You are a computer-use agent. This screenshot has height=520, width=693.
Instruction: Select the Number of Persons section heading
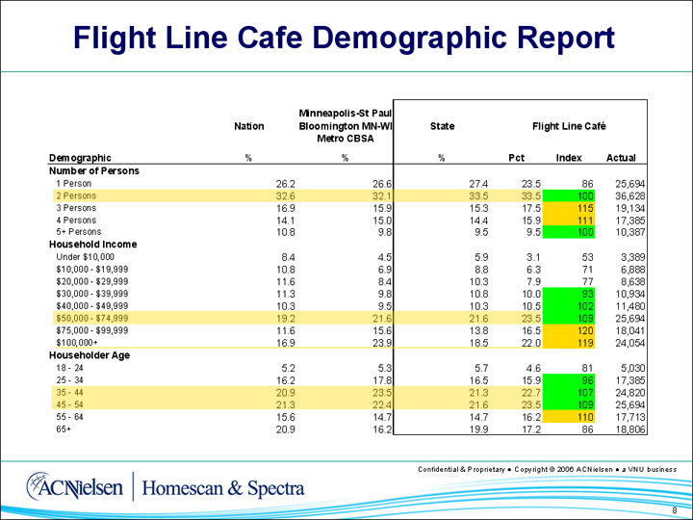[x=93, y=170]
